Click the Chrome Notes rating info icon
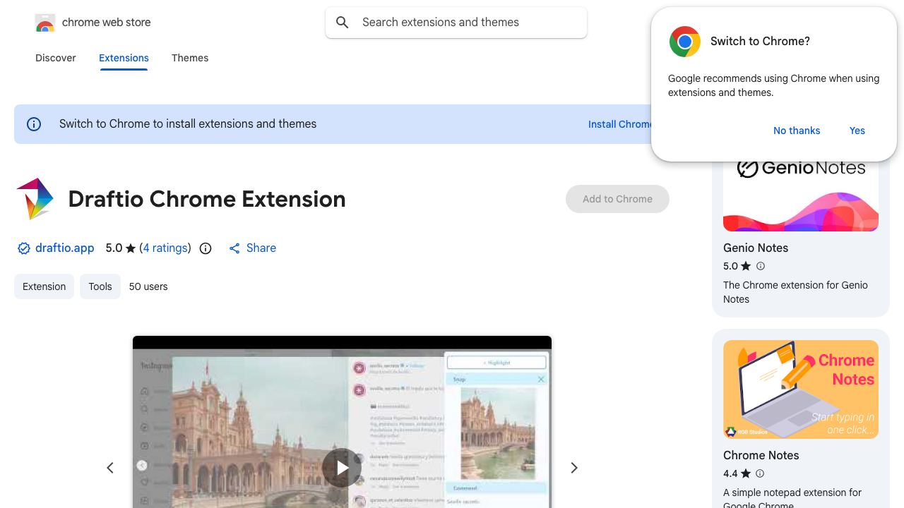Viewport: 904px width, 508px height. (761, 473)
